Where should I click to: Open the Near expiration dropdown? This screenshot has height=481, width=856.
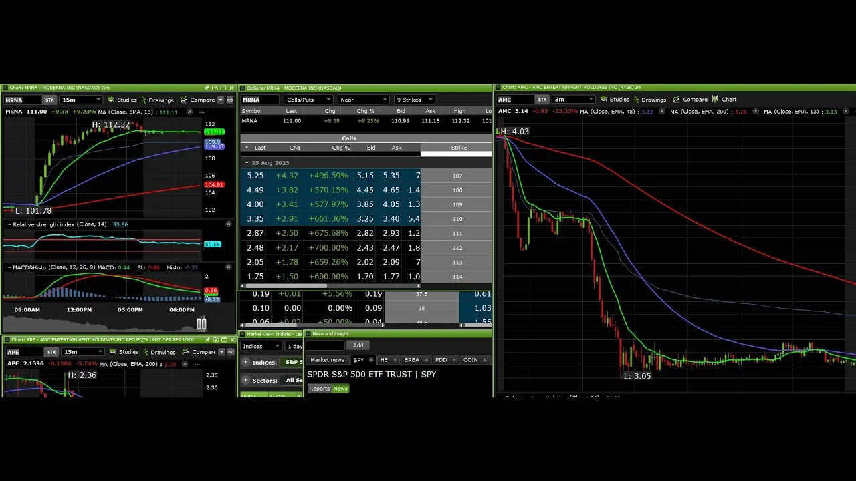[x=363, y=100]
